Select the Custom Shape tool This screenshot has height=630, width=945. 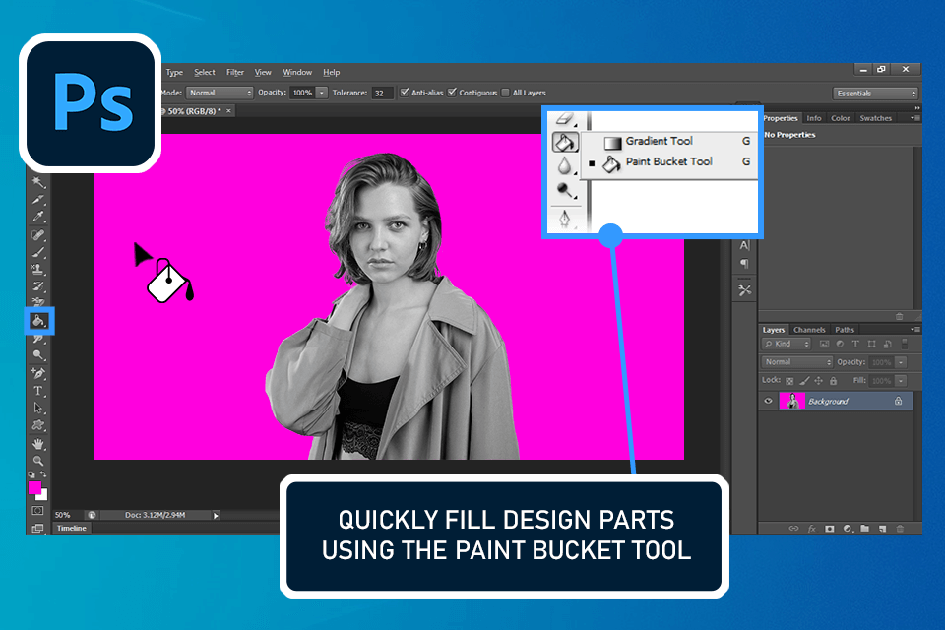(x=38, y=425)
